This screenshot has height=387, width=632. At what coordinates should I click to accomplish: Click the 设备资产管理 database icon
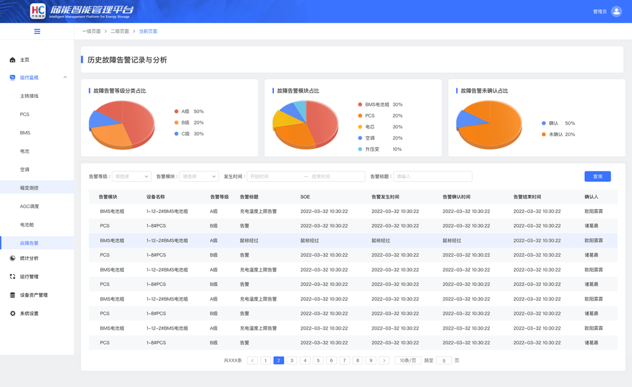pos(12,295)
